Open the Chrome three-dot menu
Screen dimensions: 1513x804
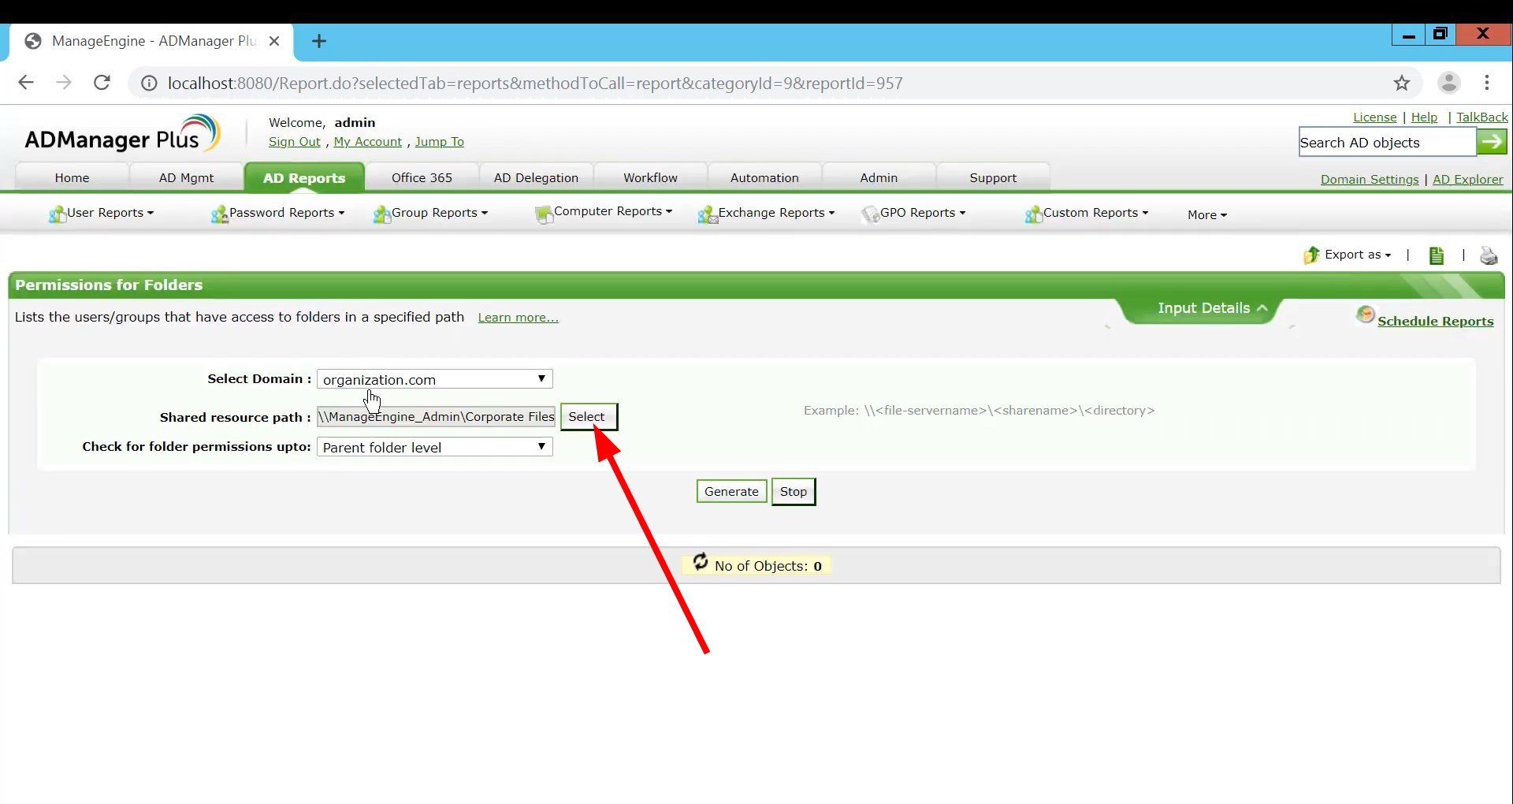(1487, 83)
